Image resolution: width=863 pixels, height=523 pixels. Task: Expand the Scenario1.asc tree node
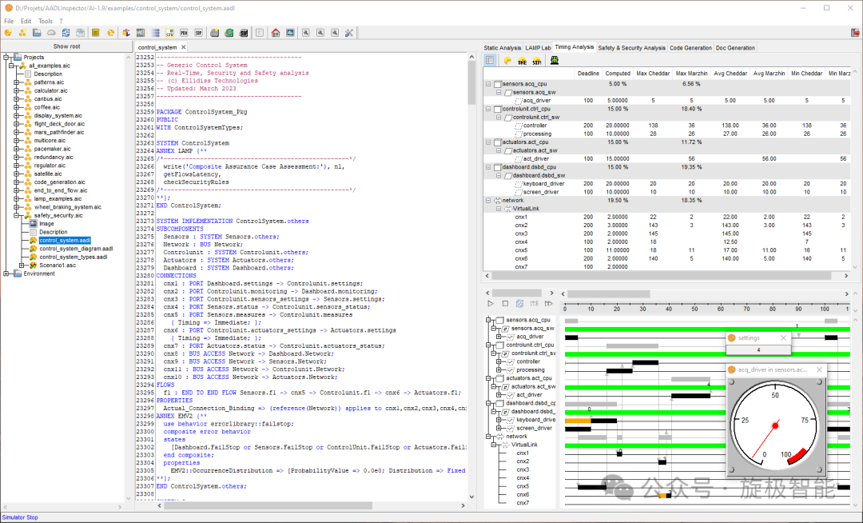22,265
